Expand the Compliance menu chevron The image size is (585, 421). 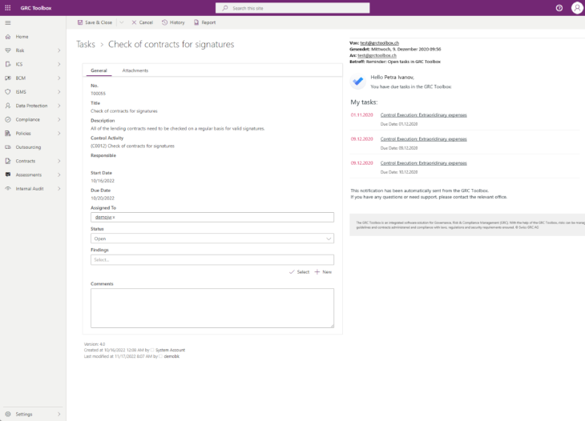(x=59, y=119)
